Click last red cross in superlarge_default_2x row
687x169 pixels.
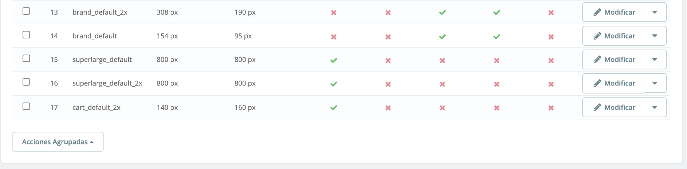click(x=551, y=84)
